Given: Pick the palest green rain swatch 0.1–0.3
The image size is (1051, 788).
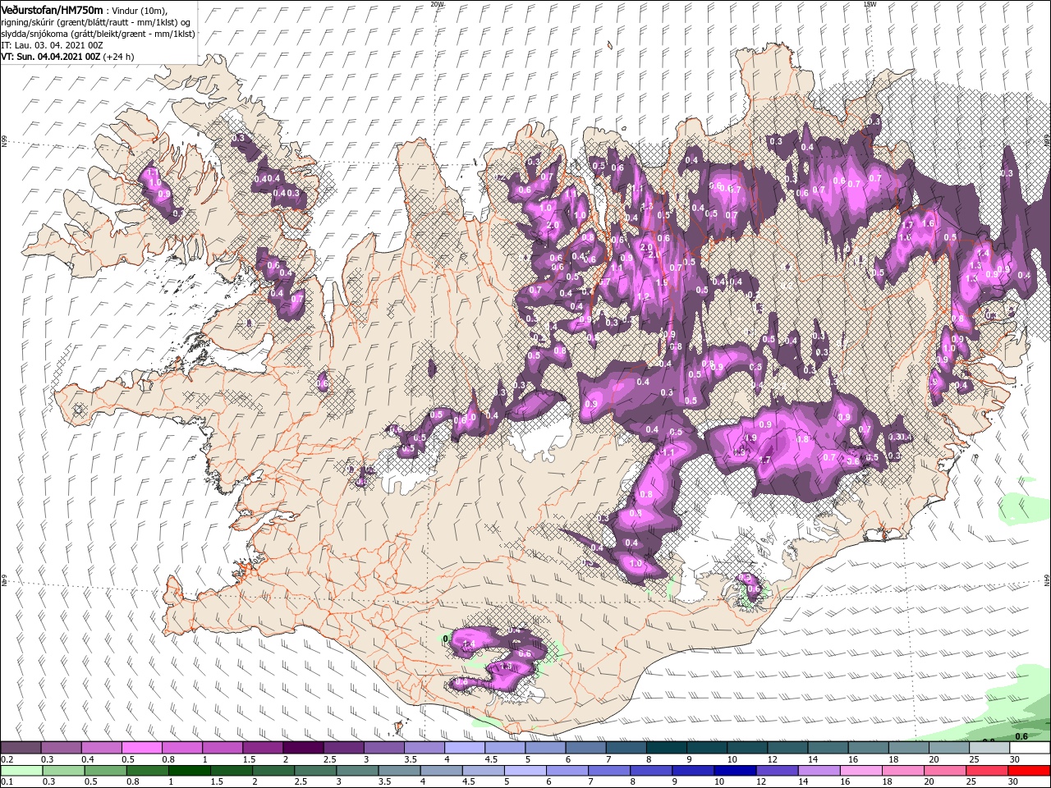Looking at the screenshot, I should [21, 771].
